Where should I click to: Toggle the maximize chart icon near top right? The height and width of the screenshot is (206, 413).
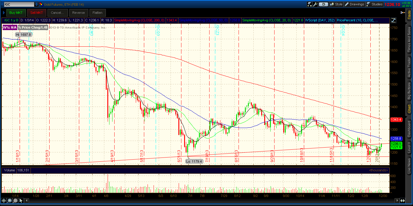tap(393, 20)
